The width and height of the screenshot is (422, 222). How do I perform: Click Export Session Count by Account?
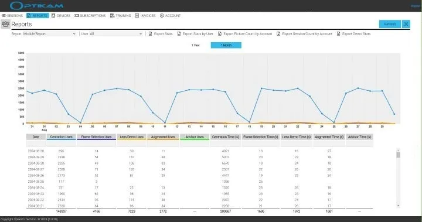pyautogui.click(x=307, y=33)
